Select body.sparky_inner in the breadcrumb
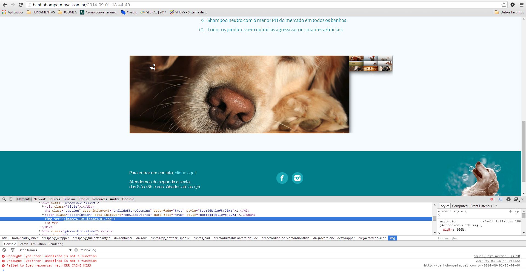 [x=25, y=238]
